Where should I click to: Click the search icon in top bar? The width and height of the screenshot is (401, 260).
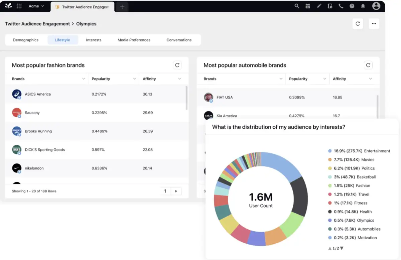[x=297, y=6]
